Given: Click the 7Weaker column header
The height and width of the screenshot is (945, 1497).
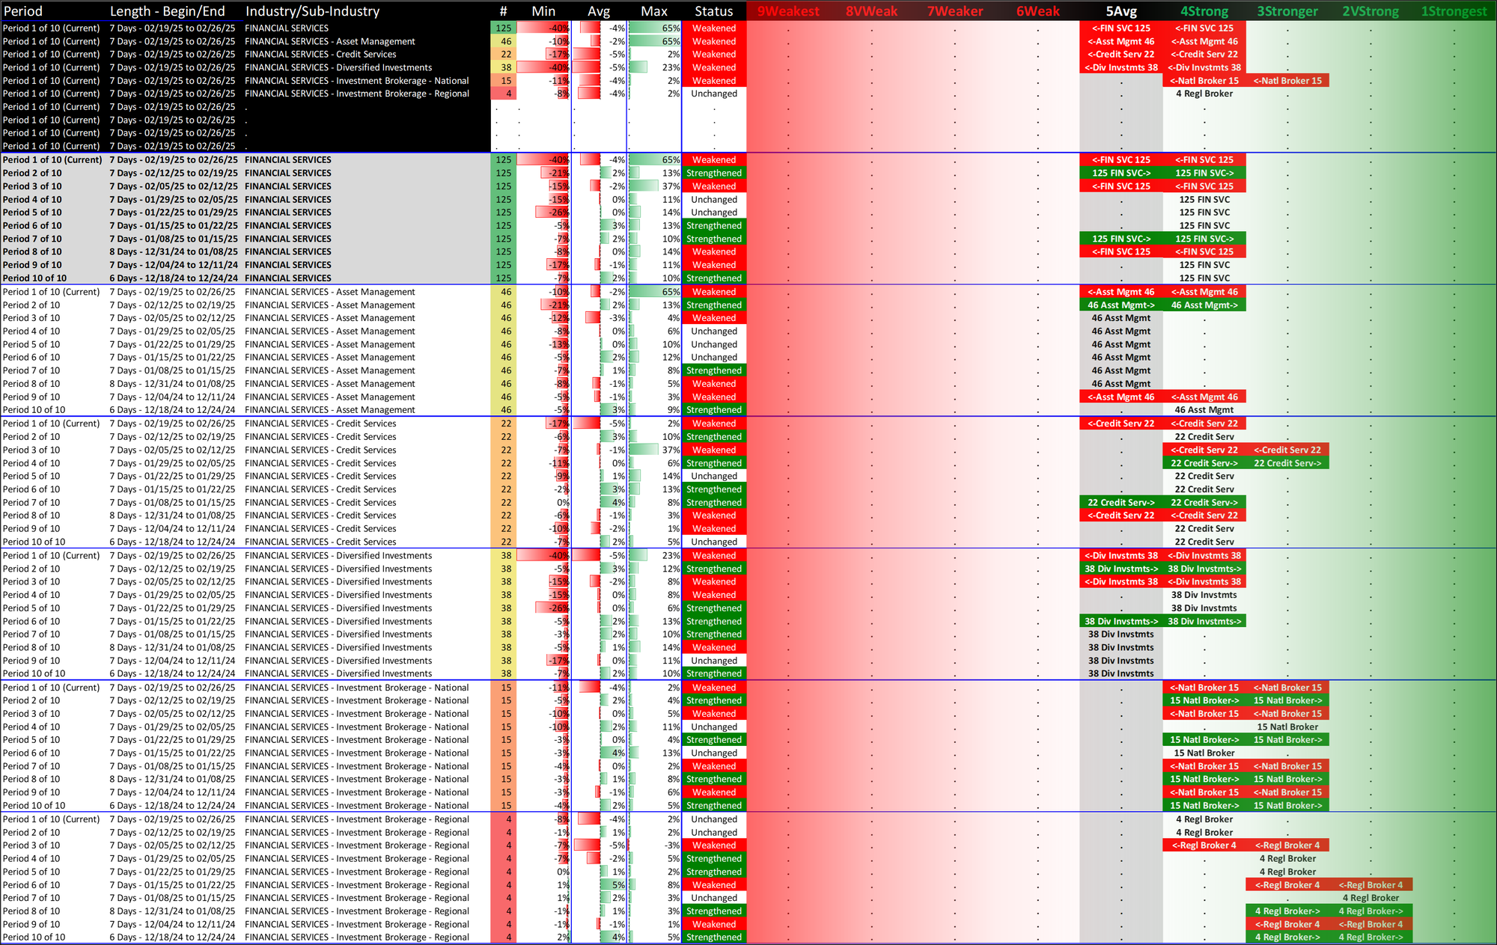Looking at the screenshot, I should pos(954,11).
